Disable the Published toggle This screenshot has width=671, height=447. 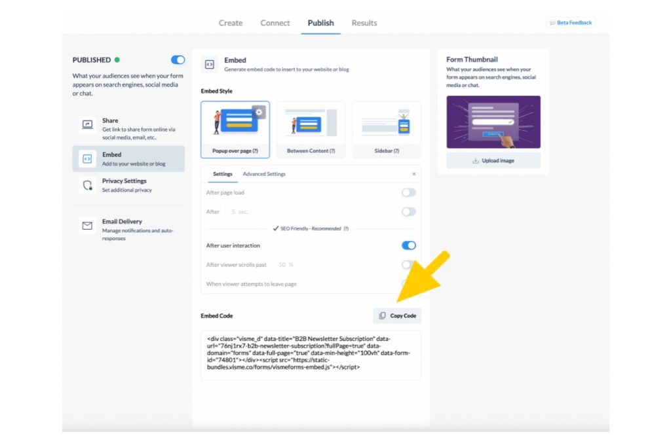pos(177,60)
